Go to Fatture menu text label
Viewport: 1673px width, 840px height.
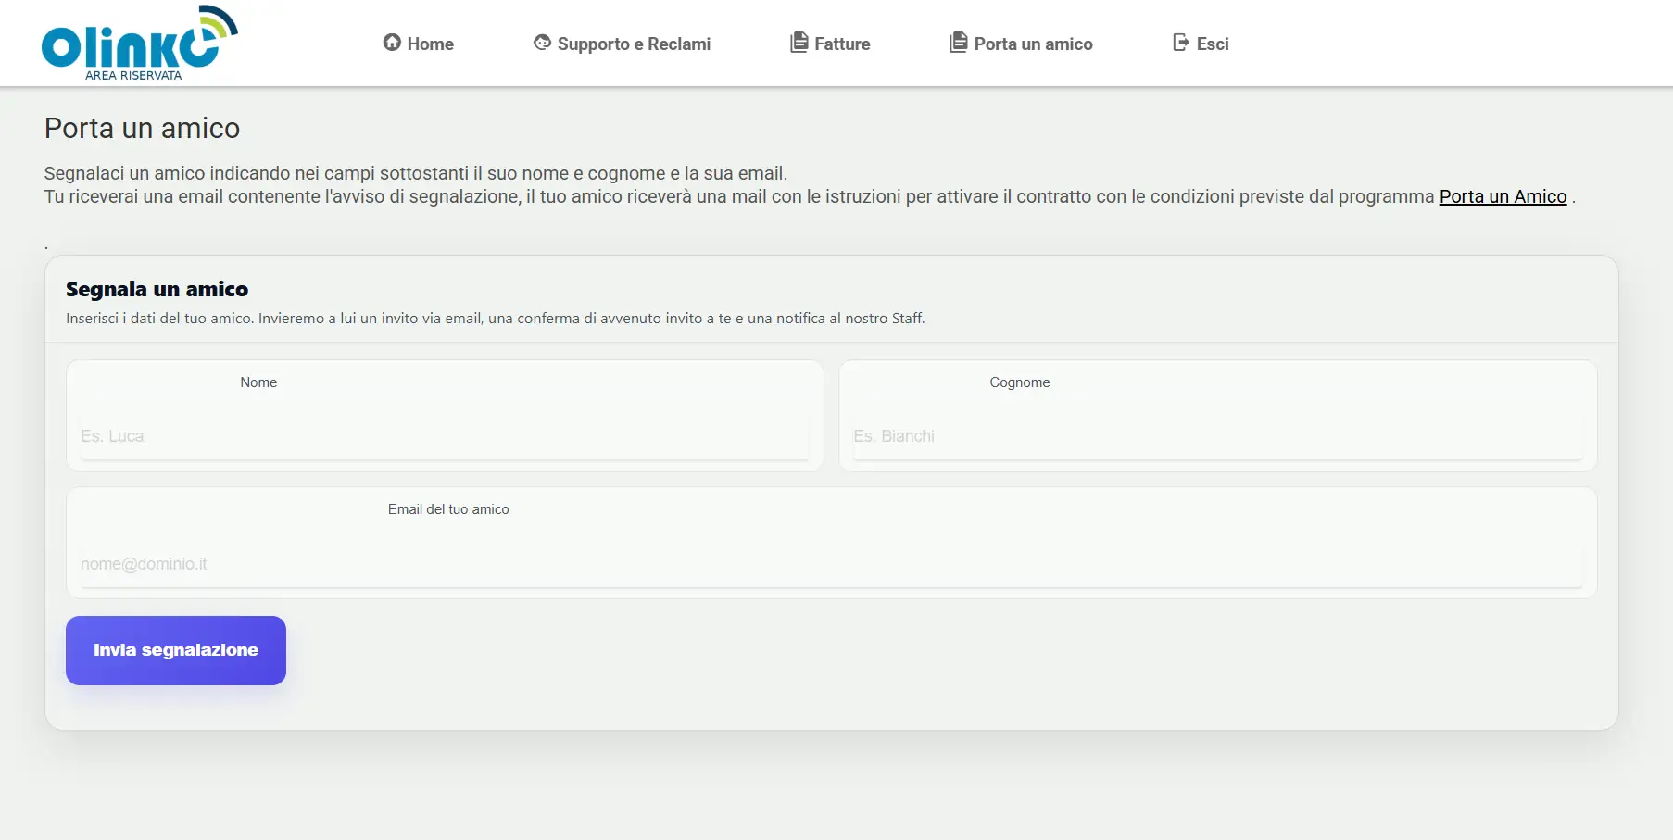(842, 44)
